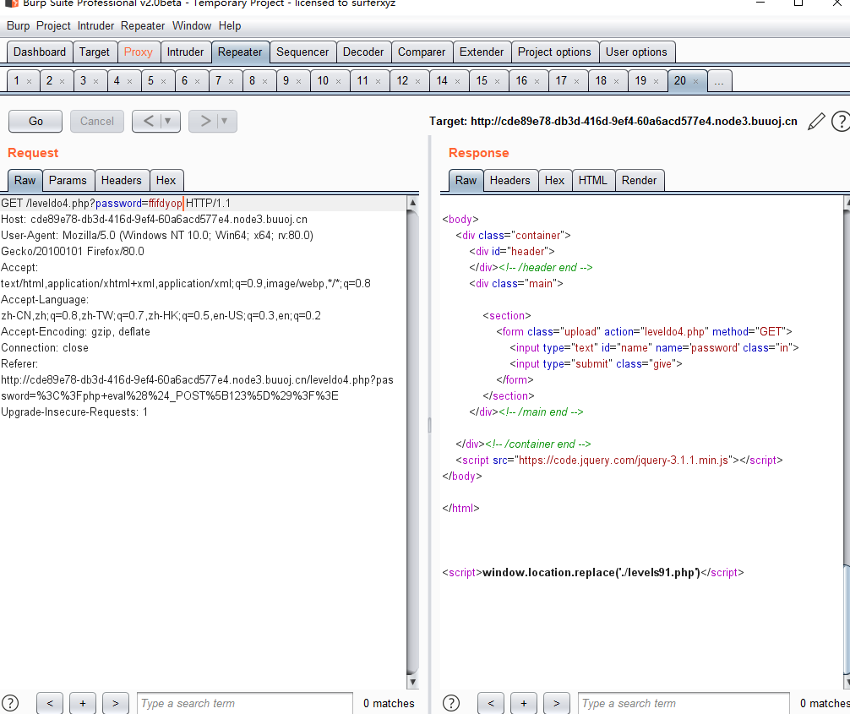Click request scrollbar up arrow

412,203
